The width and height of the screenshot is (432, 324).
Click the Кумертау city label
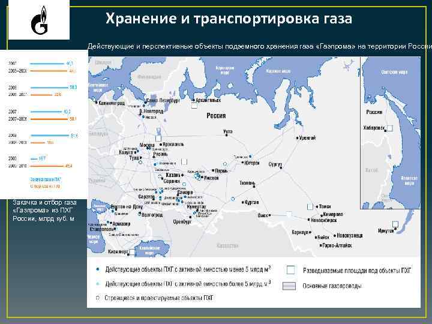click(x=196, y=206)
